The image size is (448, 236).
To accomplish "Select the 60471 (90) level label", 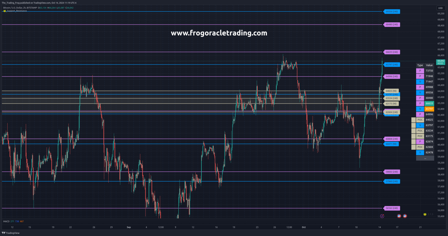I will pos(391,144).
